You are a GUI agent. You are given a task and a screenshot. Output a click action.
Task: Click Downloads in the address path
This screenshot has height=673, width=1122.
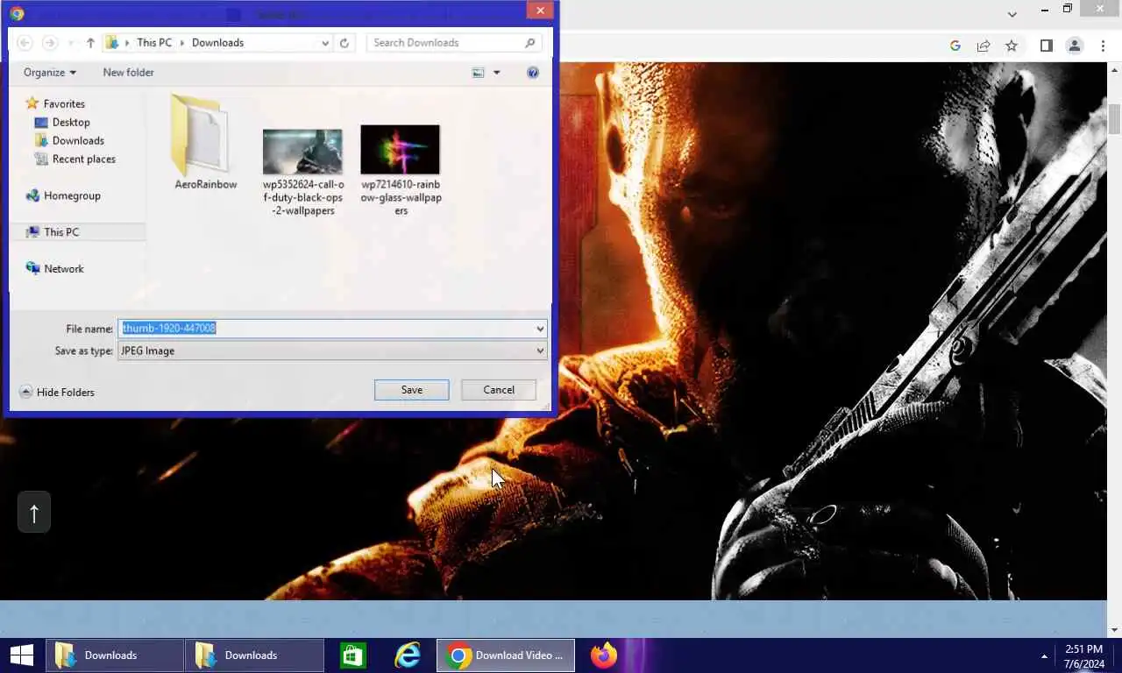(x=217, y=42)
